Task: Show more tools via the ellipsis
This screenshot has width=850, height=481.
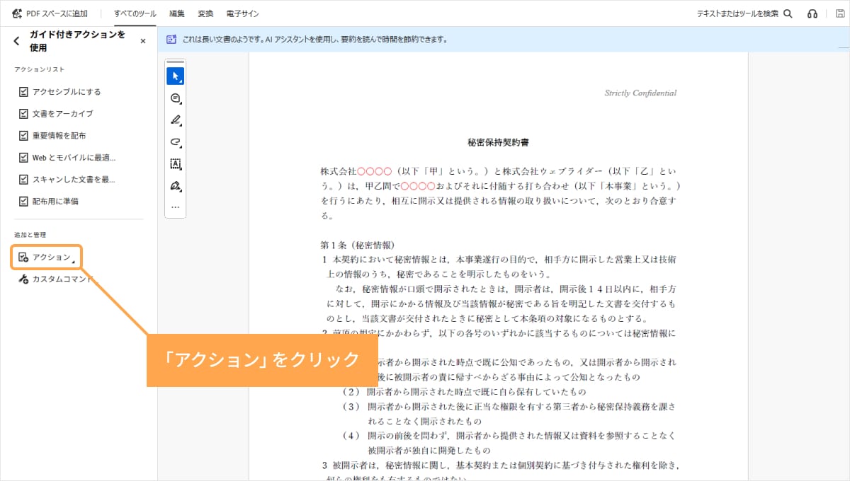Action: tap(176, 208)
